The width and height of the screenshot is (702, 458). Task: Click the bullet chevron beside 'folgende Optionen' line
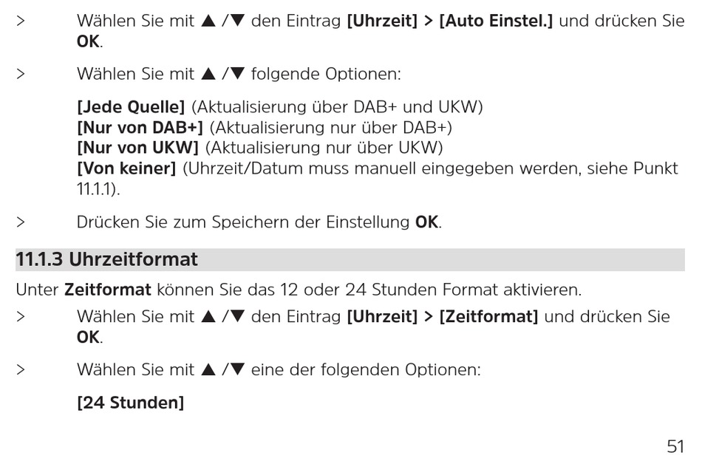(21, 74)
